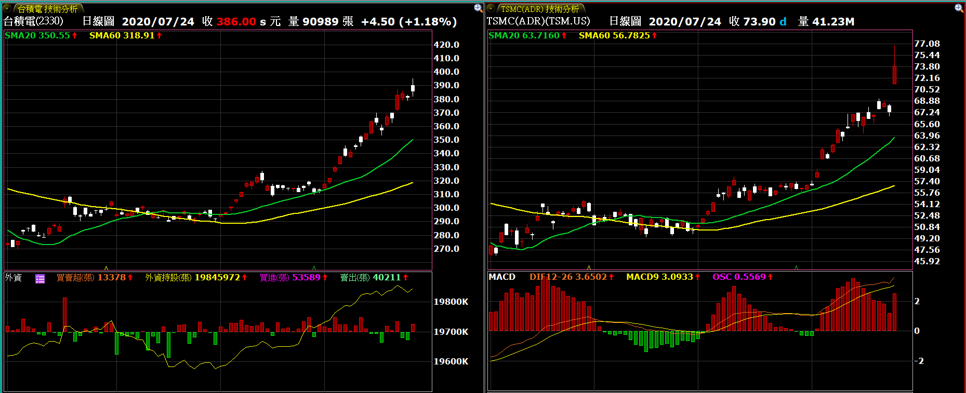Viewport: 966px width, 393px height.
Task: Click the zoom magnifier icon in 台積電 panel
Action: pyautogui.click(x=478, y=8)
